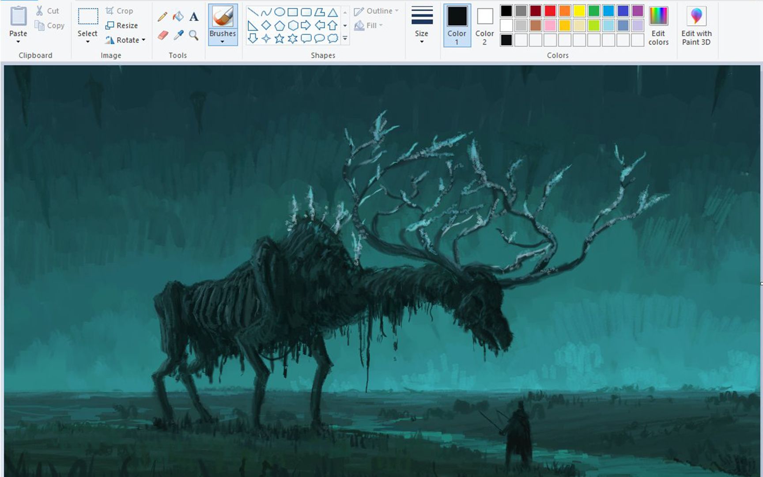The height and width of the screenshot is (477, 763).
Task: Choose the Oval callout shape
Action: click(x=319, y=38)
